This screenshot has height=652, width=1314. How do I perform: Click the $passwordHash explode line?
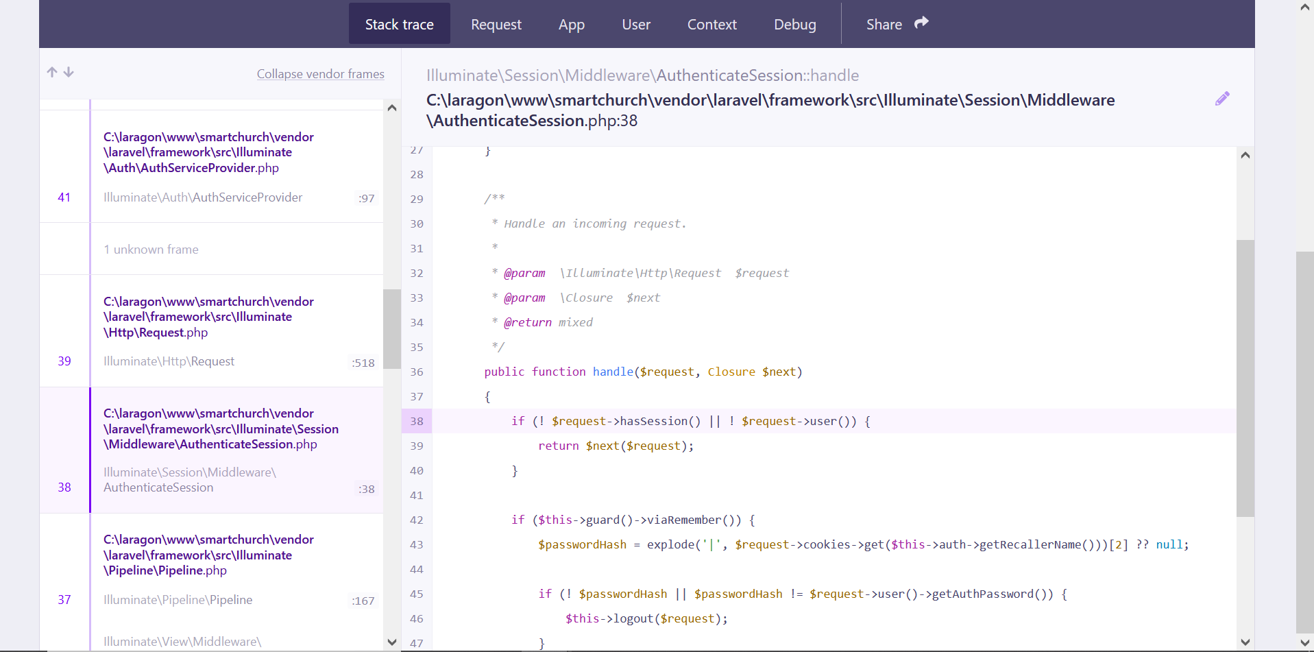(864, 544)
